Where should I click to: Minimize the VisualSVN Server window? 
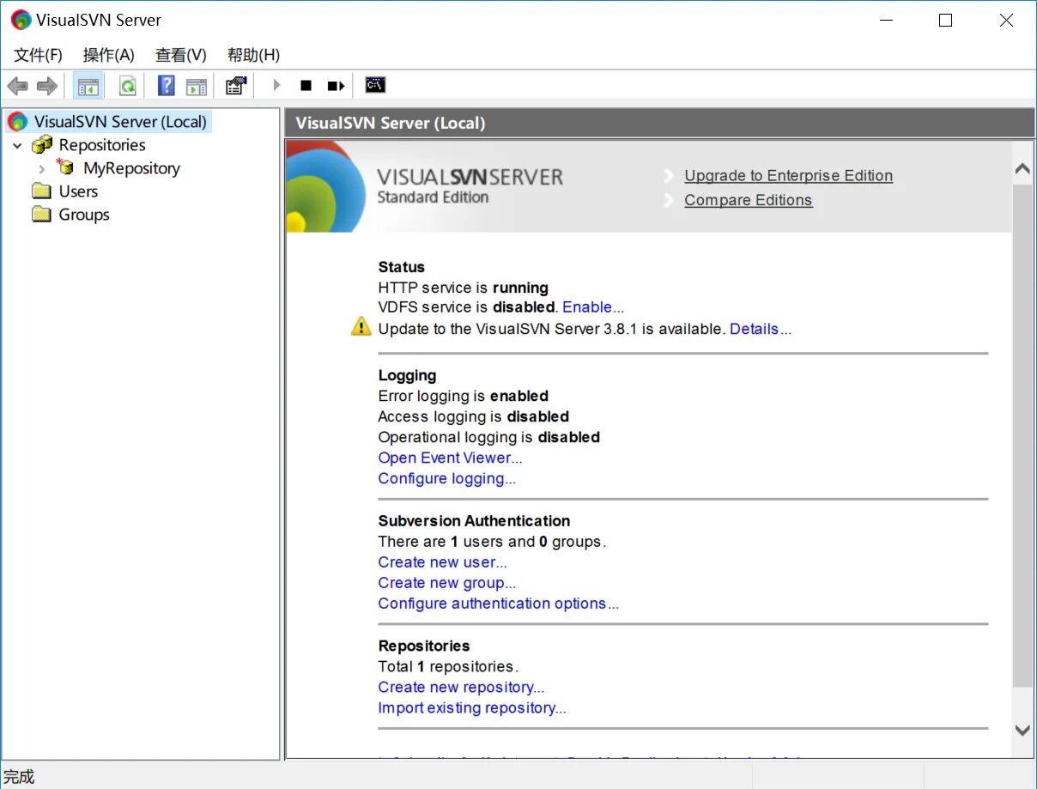point(885,21)
